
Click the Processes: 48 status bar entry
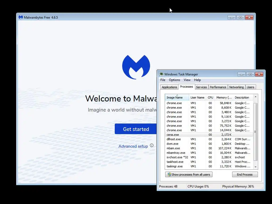click(x=168, y=186)
